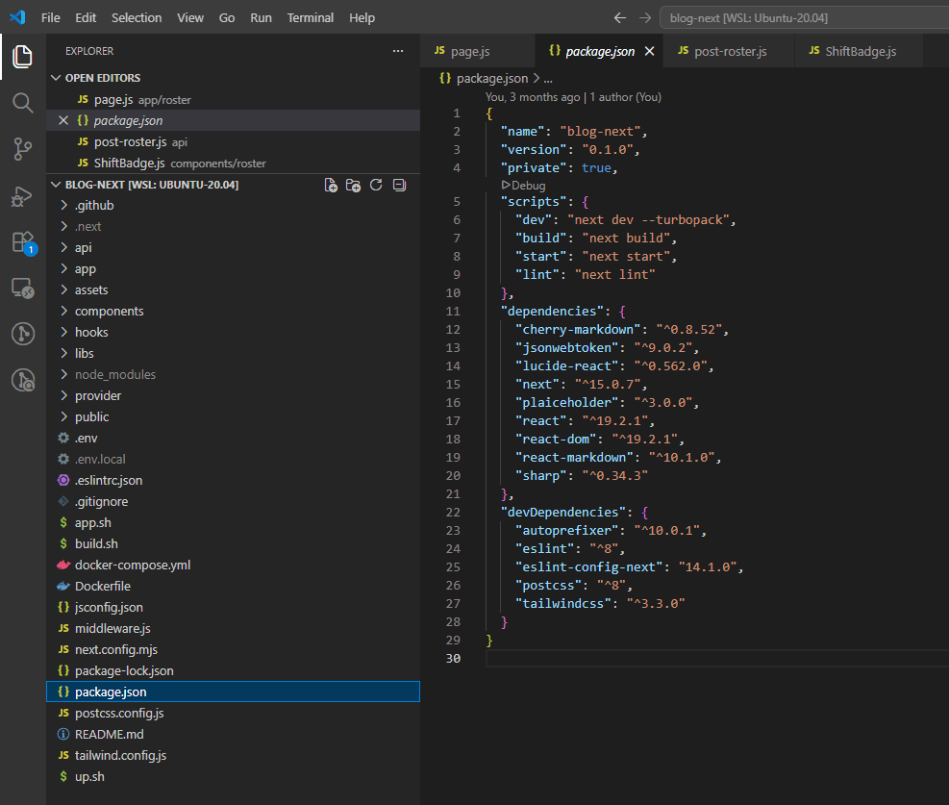Expand the components folder
Image resolution: width=949 pixels, height=805 pixels.
tap(109, 311)
